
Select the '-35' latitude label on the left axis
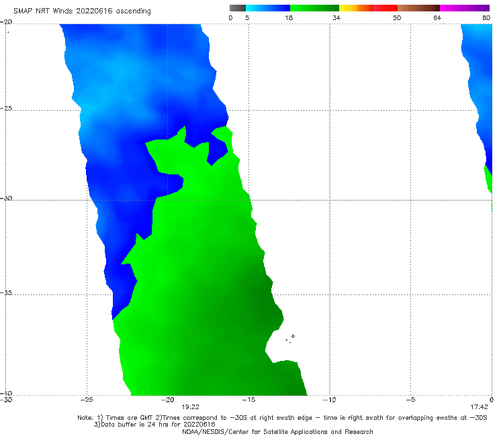click(6, 293)
